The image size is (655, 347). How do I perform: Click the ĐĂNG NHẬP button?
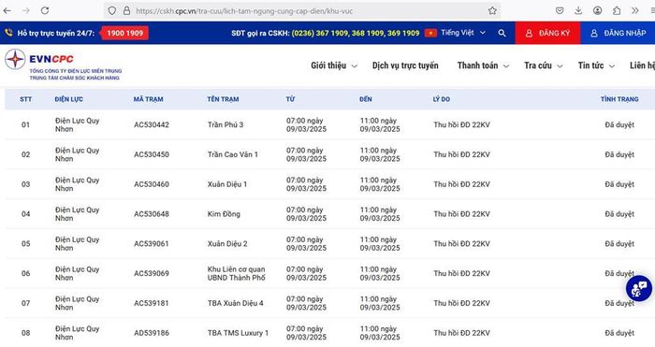[618, 33]
